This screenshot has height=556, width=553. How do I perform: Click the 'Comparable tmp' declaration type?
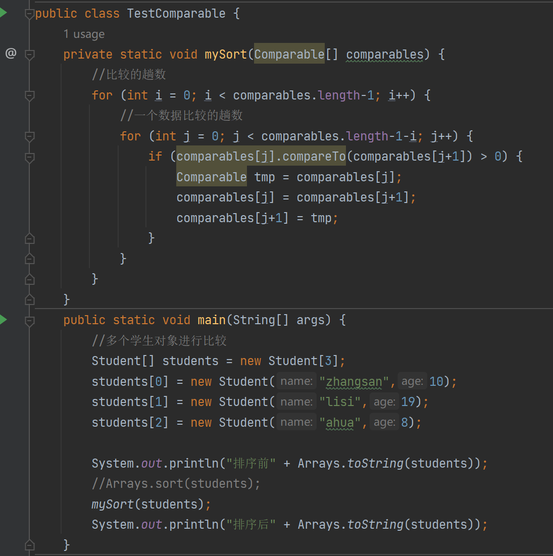pos(212,177)
